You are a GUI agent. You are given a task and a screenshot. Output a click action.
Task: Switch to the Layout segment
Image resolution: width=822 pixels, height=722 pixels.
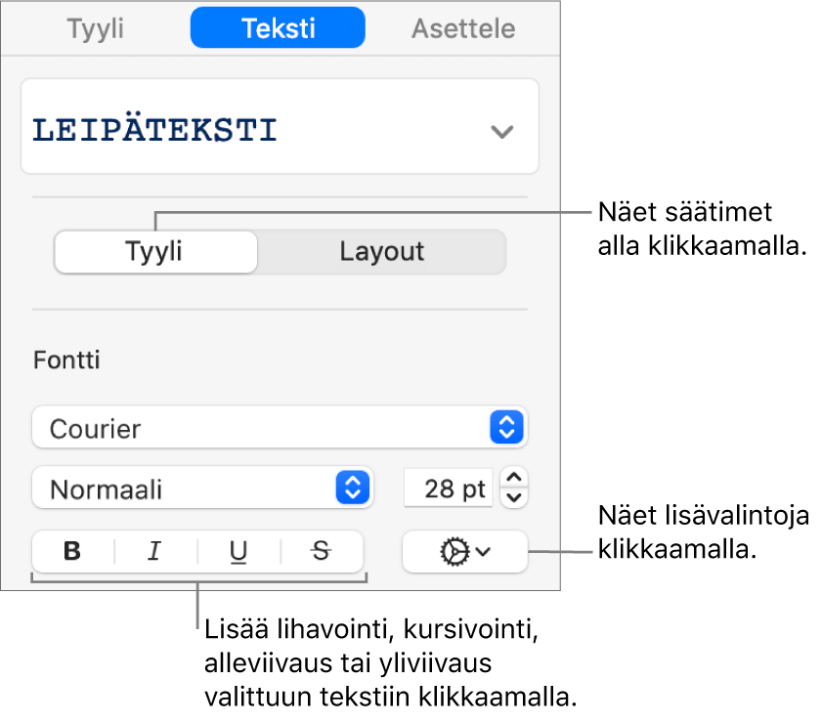381,252
